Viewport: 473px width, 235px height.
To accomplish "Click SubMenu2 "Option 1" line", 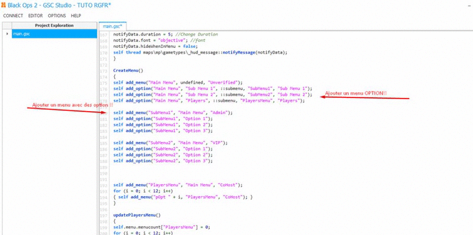I will (163, 149).
